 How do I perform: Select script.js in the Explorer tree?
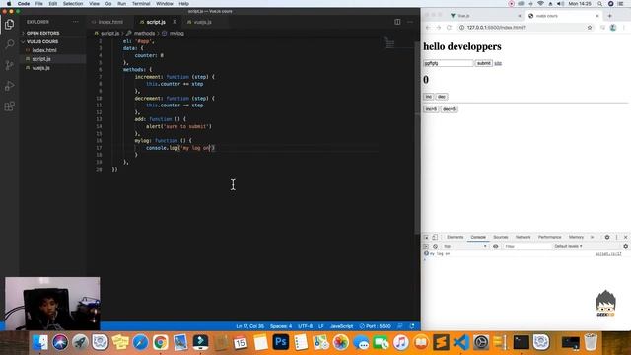[41, 59]
